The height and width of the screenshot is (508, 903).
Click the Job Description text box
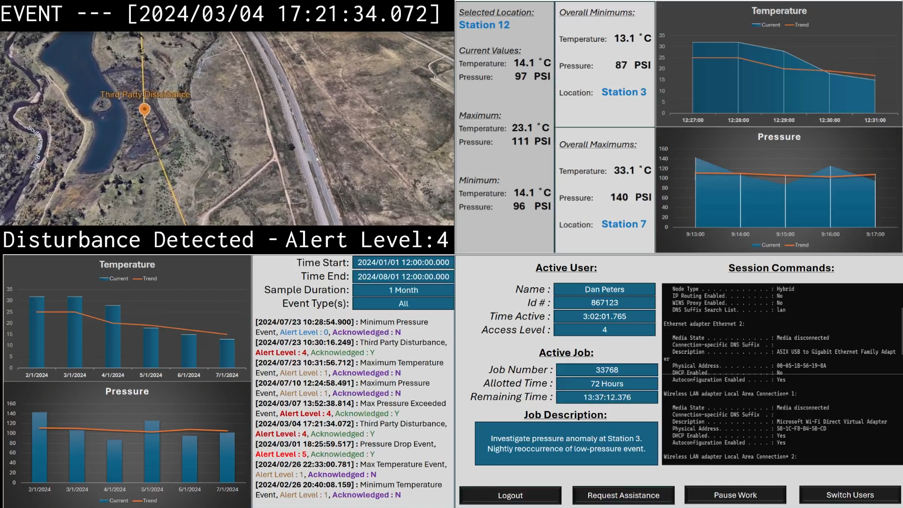click(566, 443)
